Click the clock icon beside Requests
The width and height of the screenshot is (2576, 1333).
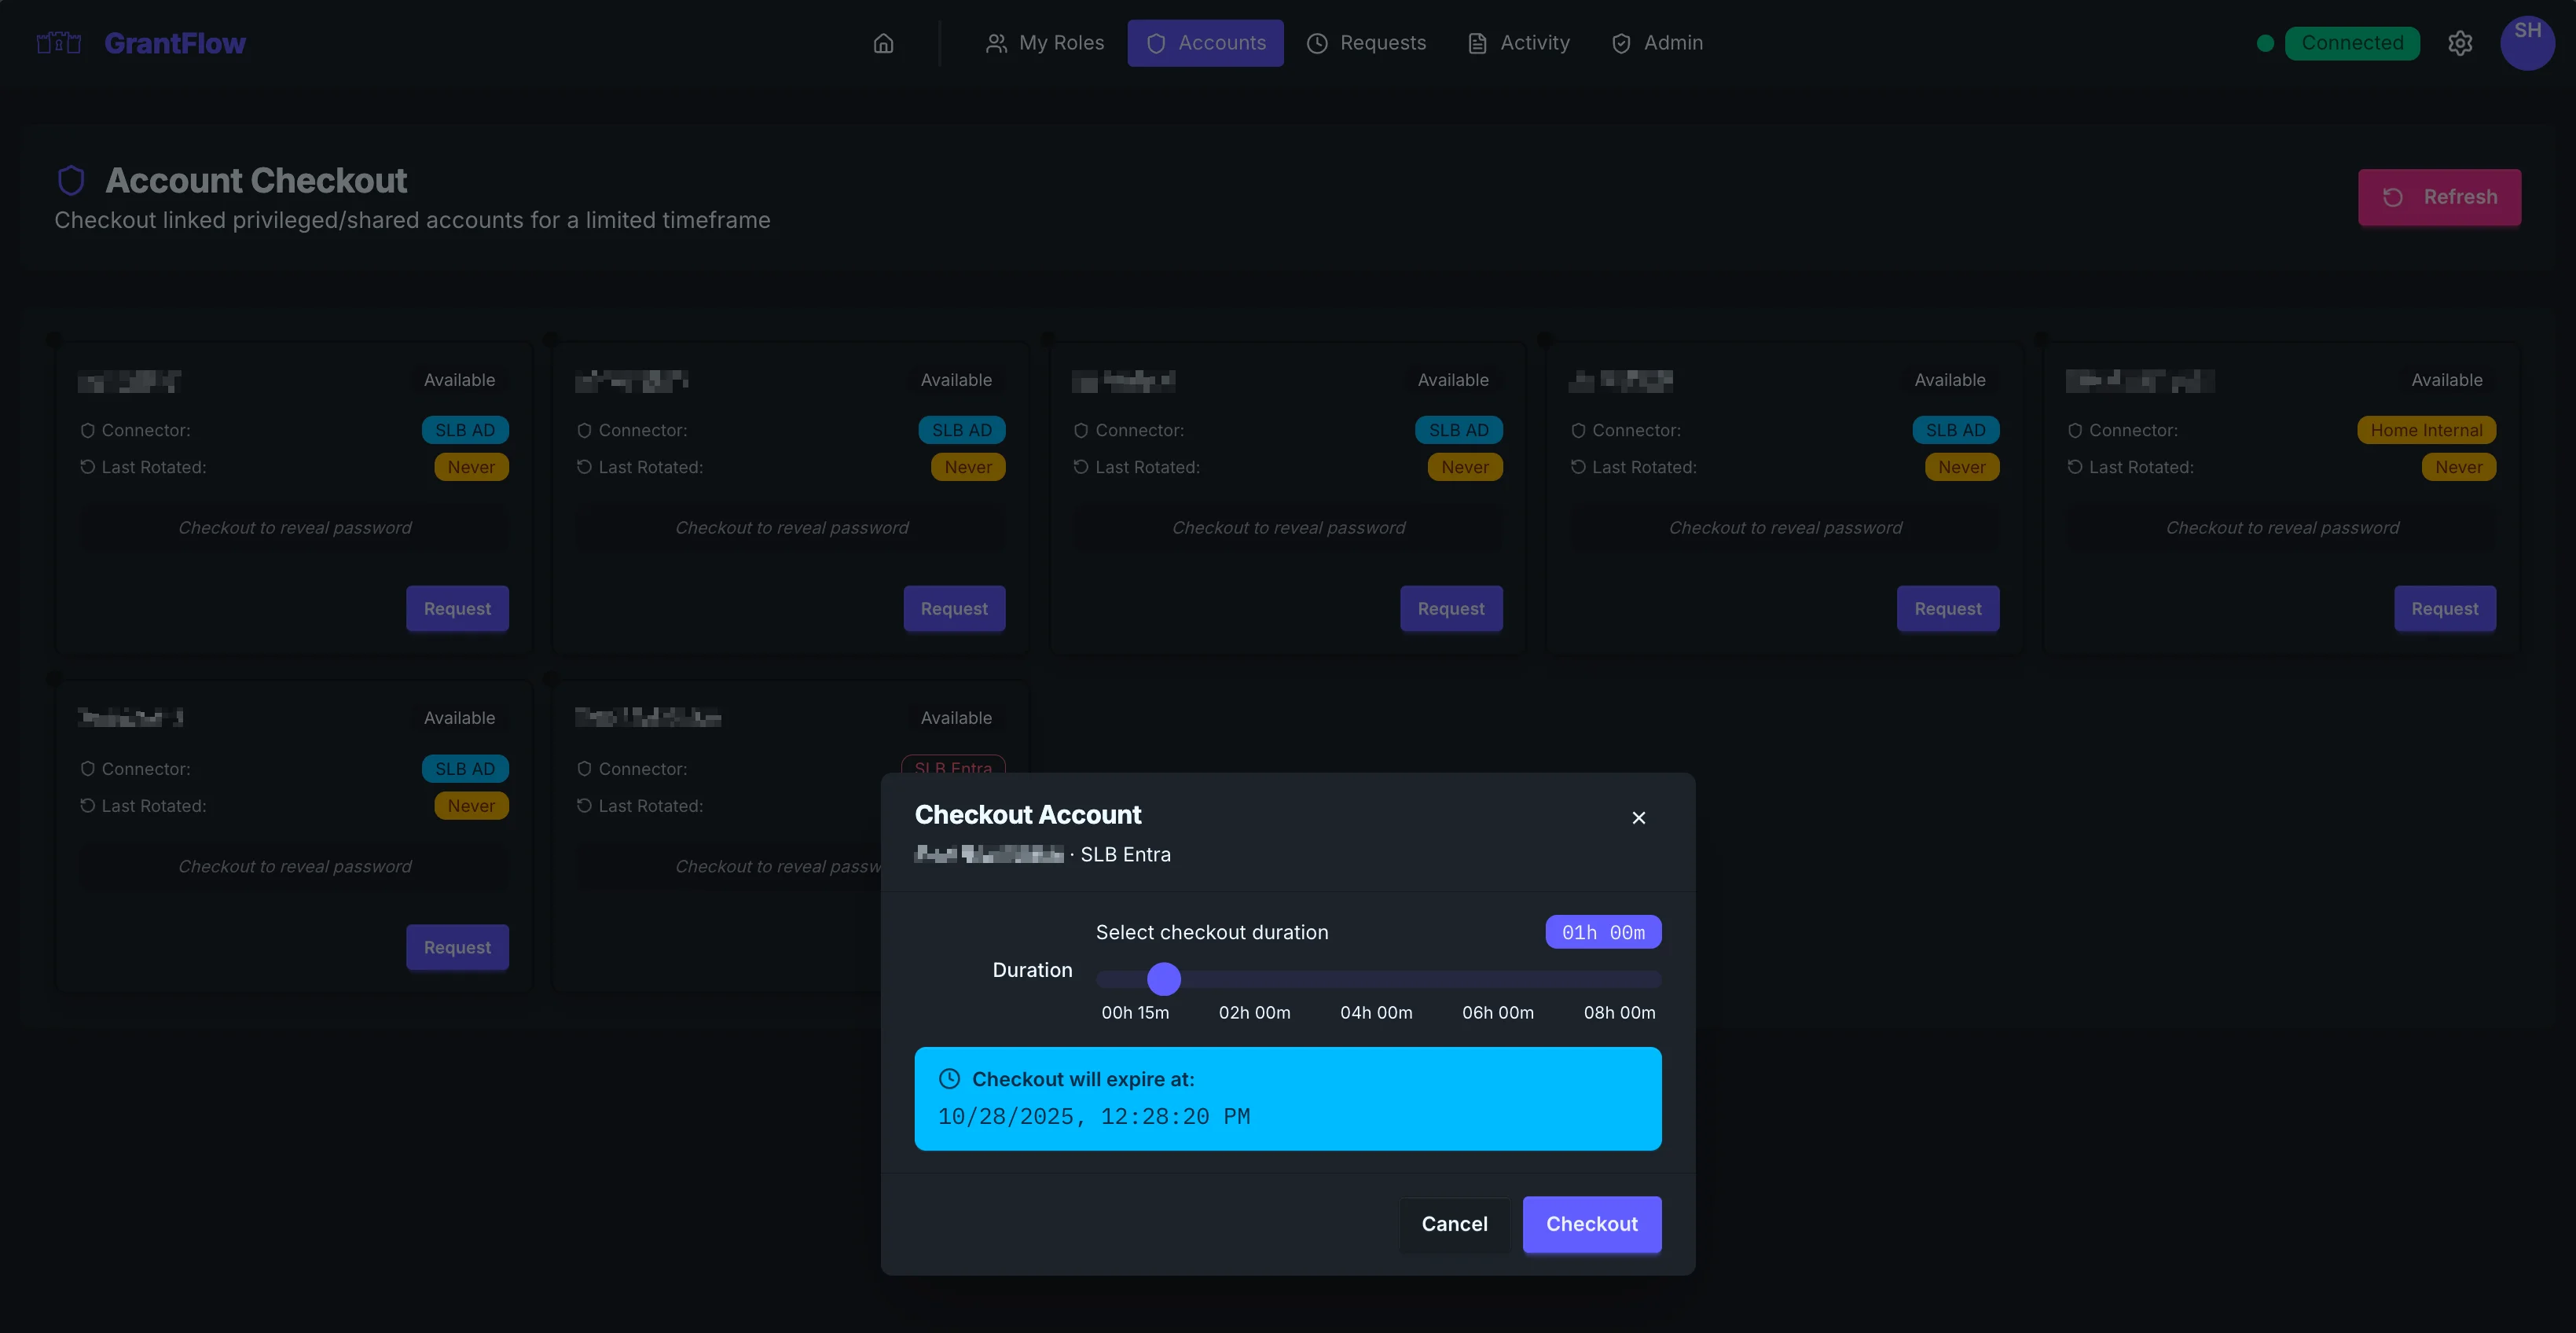[x=1317, y=43]
